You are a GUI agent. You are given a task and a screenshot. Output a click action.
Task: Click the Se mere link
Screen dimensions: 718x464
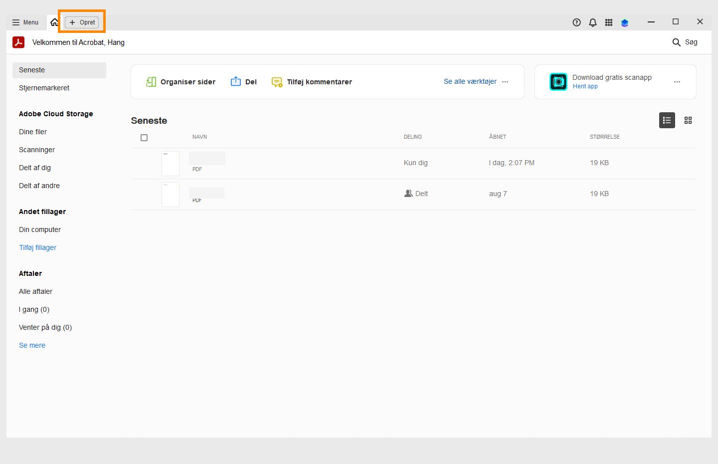tap(32, 345)
